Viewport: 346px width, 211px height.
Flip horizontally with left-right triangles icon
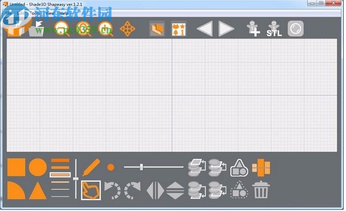[156, 190]
